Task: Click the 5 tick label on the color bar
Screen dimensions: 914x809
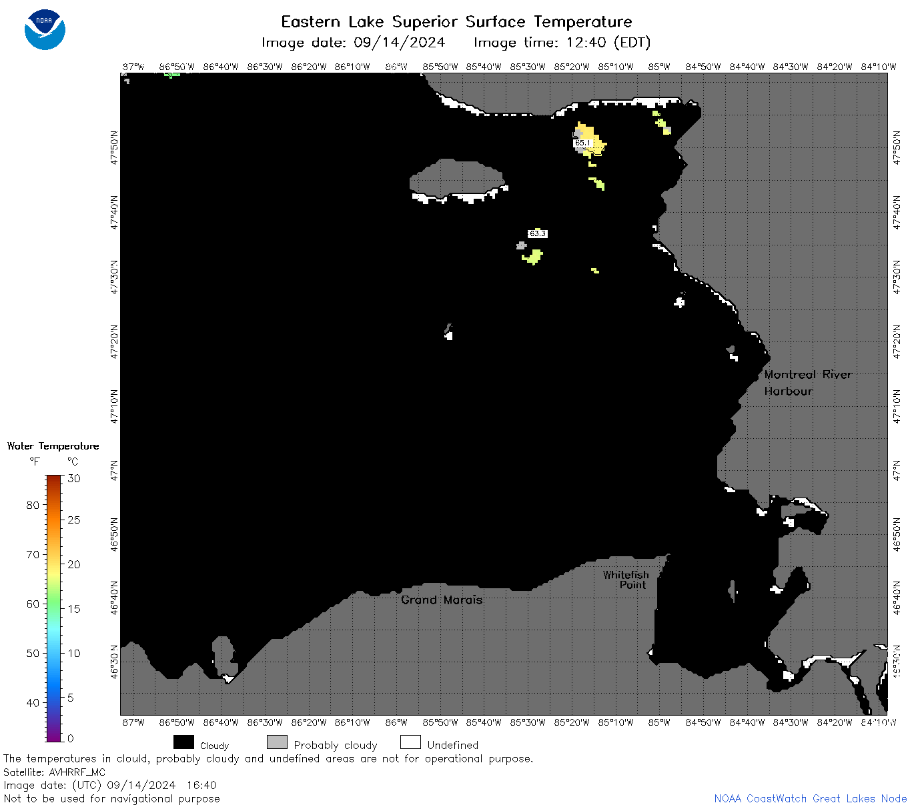Action: pos(71,698)
